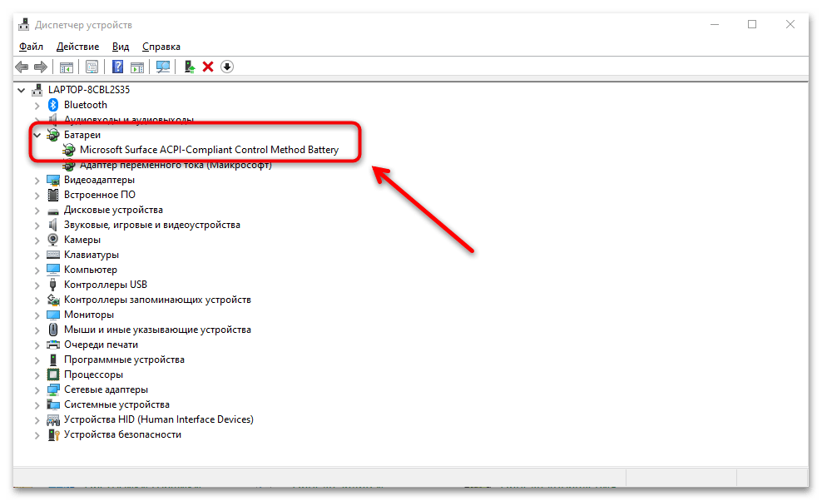Open the Файл menu
The width and height of the screenshot is (822, 501).
31,47
